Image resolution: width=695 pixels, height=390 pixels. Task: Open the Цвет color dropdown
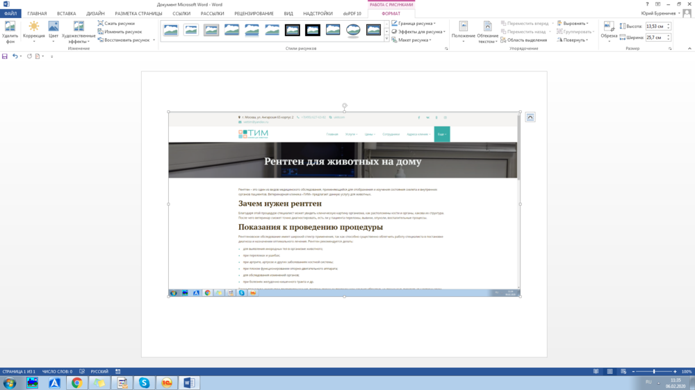54,32
